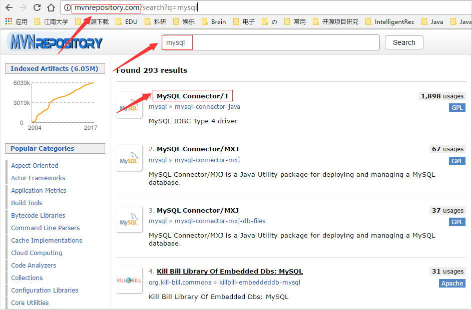Open the EDU bookmark folder
The width and height of the screenshot is (472, 310).
point(127,21)
